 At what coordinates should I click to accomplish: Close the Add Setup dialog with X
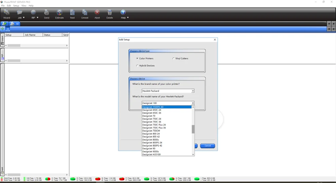(x=215, y=40)
